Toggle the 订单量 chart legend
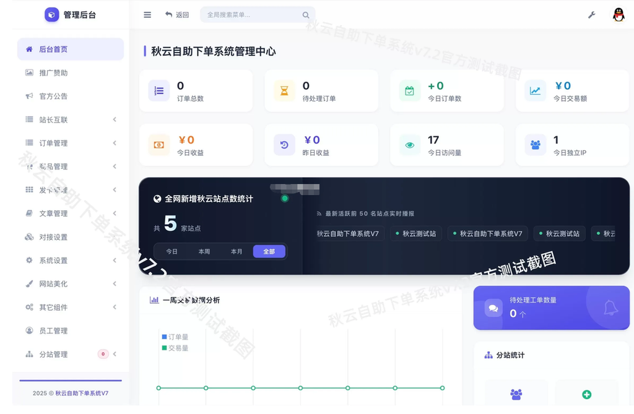Viewport: 634px width, 414px height. [x=175, y=337]
